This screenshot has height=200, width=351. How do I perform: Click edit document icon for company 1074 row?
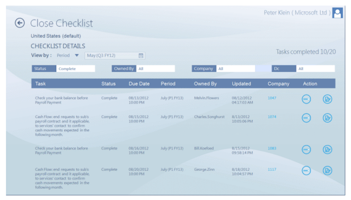327,118
